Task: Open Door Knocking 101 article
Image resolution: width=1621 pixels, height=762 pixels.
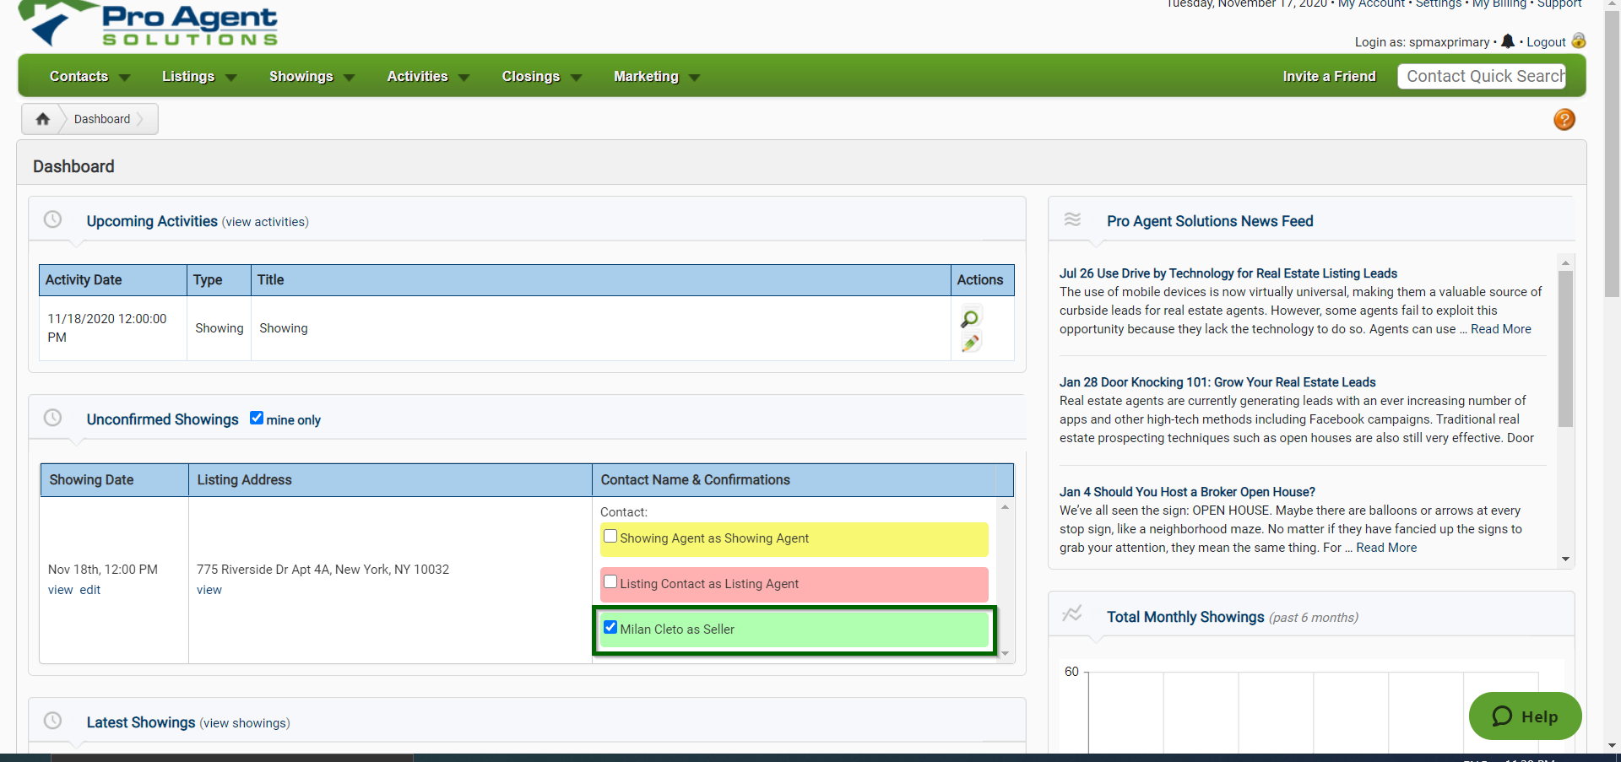Action: pyautogui.click(x=1217, y=382)
